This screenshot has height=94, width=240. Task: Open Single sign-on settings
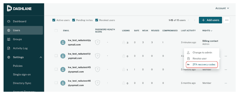click(22, 75)
